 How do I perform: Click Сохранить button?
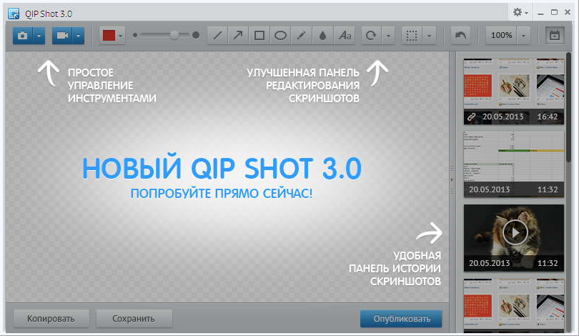[134, 319]
